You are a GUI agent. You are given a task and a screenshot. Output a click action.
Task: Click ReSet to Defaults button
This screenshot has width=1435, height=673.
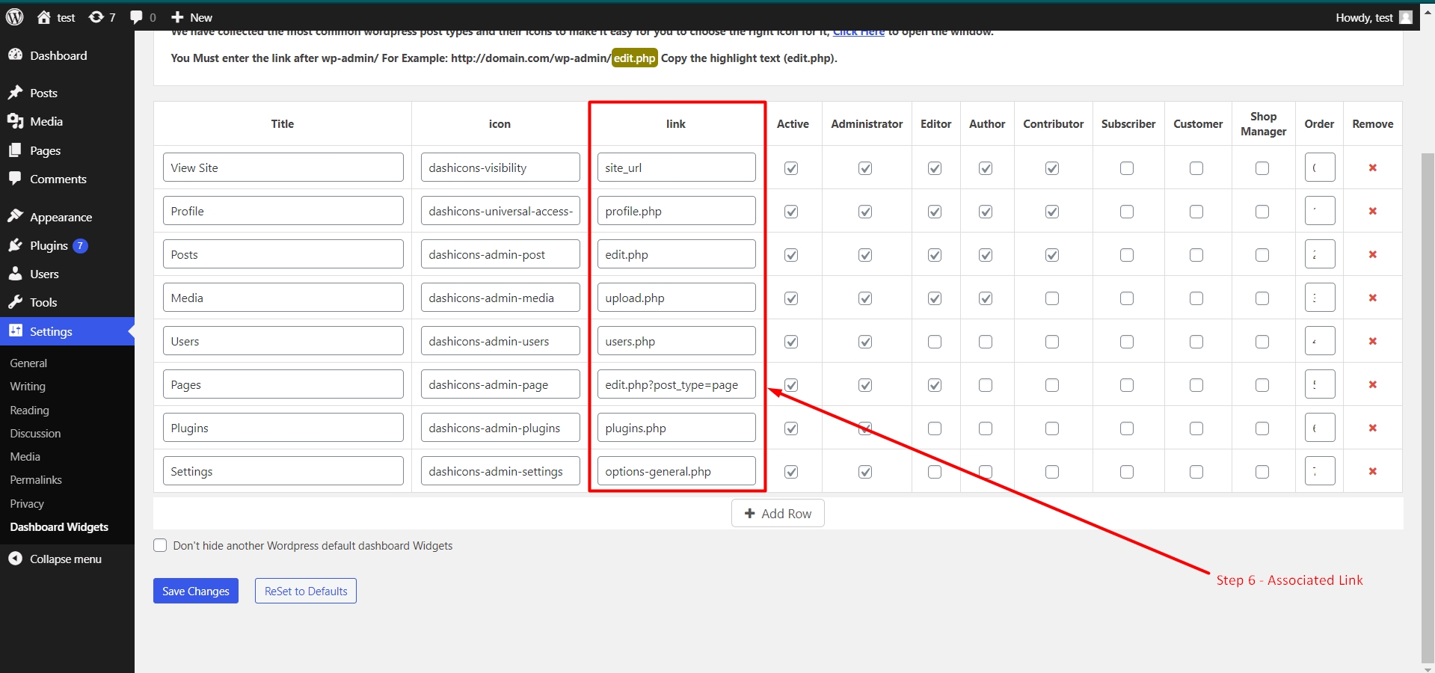[306, 591]
